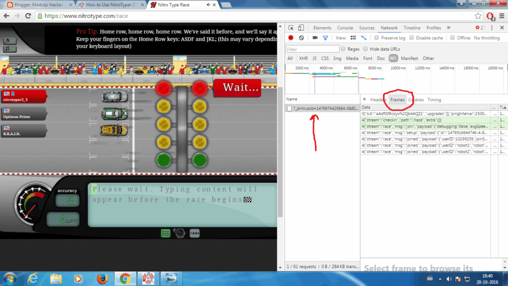This screenshot has width=508, height=286.
Task: Show hidden system tray icons
Action: 440,279
